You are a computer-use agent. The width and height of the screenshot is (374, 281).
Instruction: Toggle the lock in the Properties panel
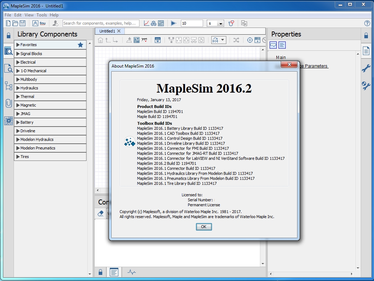(366, 35)
